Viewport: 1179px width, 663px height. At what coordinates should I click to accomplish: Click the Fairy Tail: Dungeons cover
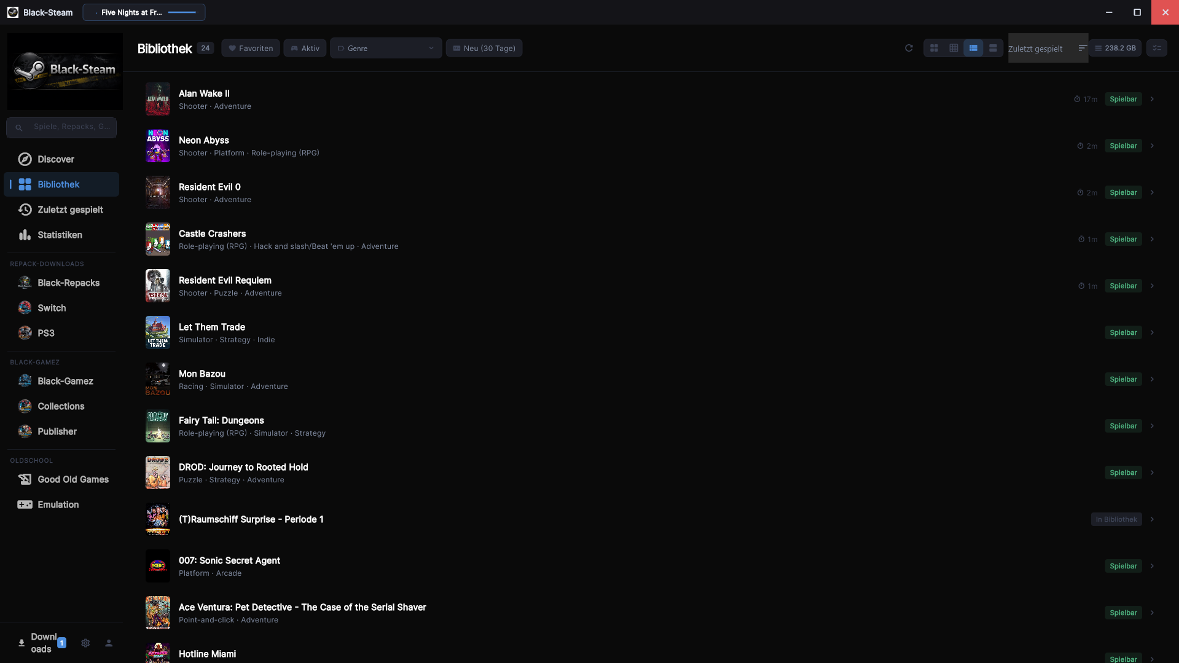[x=158, y=426]
